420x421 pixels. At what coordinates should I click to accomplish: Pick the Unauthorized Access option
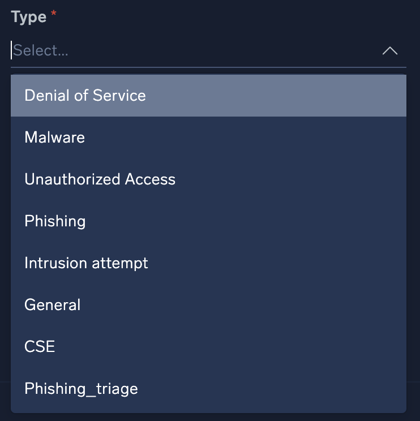click(208, 179)
